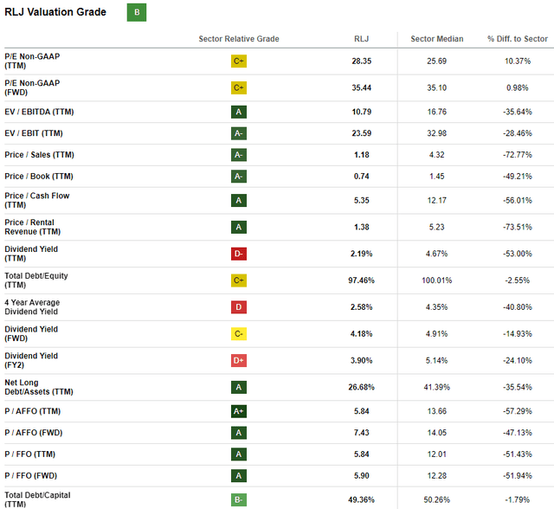The image size is (554, 509).
Task: Click RLJ value 10.79 for EV / EBITDA
Action: 362,112
